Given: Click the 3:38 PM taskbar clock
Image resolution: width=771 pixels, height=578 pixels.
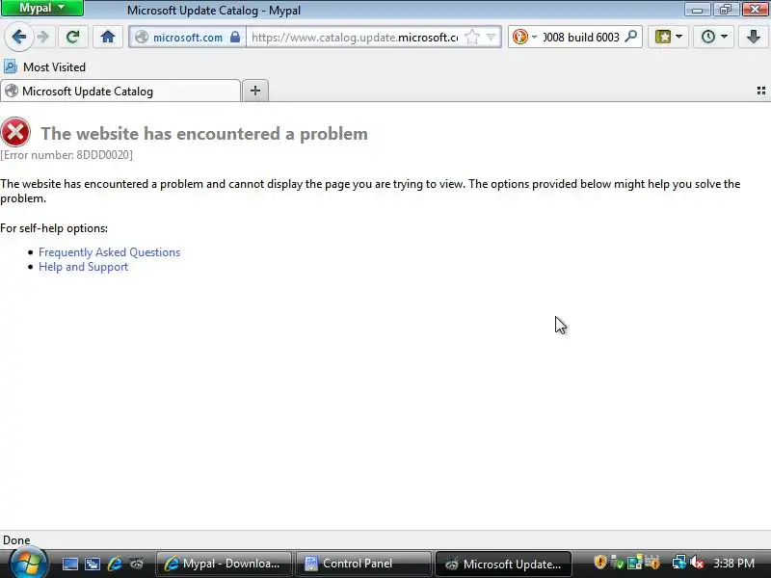Looking at the screenshot, I should coord(734,564).
